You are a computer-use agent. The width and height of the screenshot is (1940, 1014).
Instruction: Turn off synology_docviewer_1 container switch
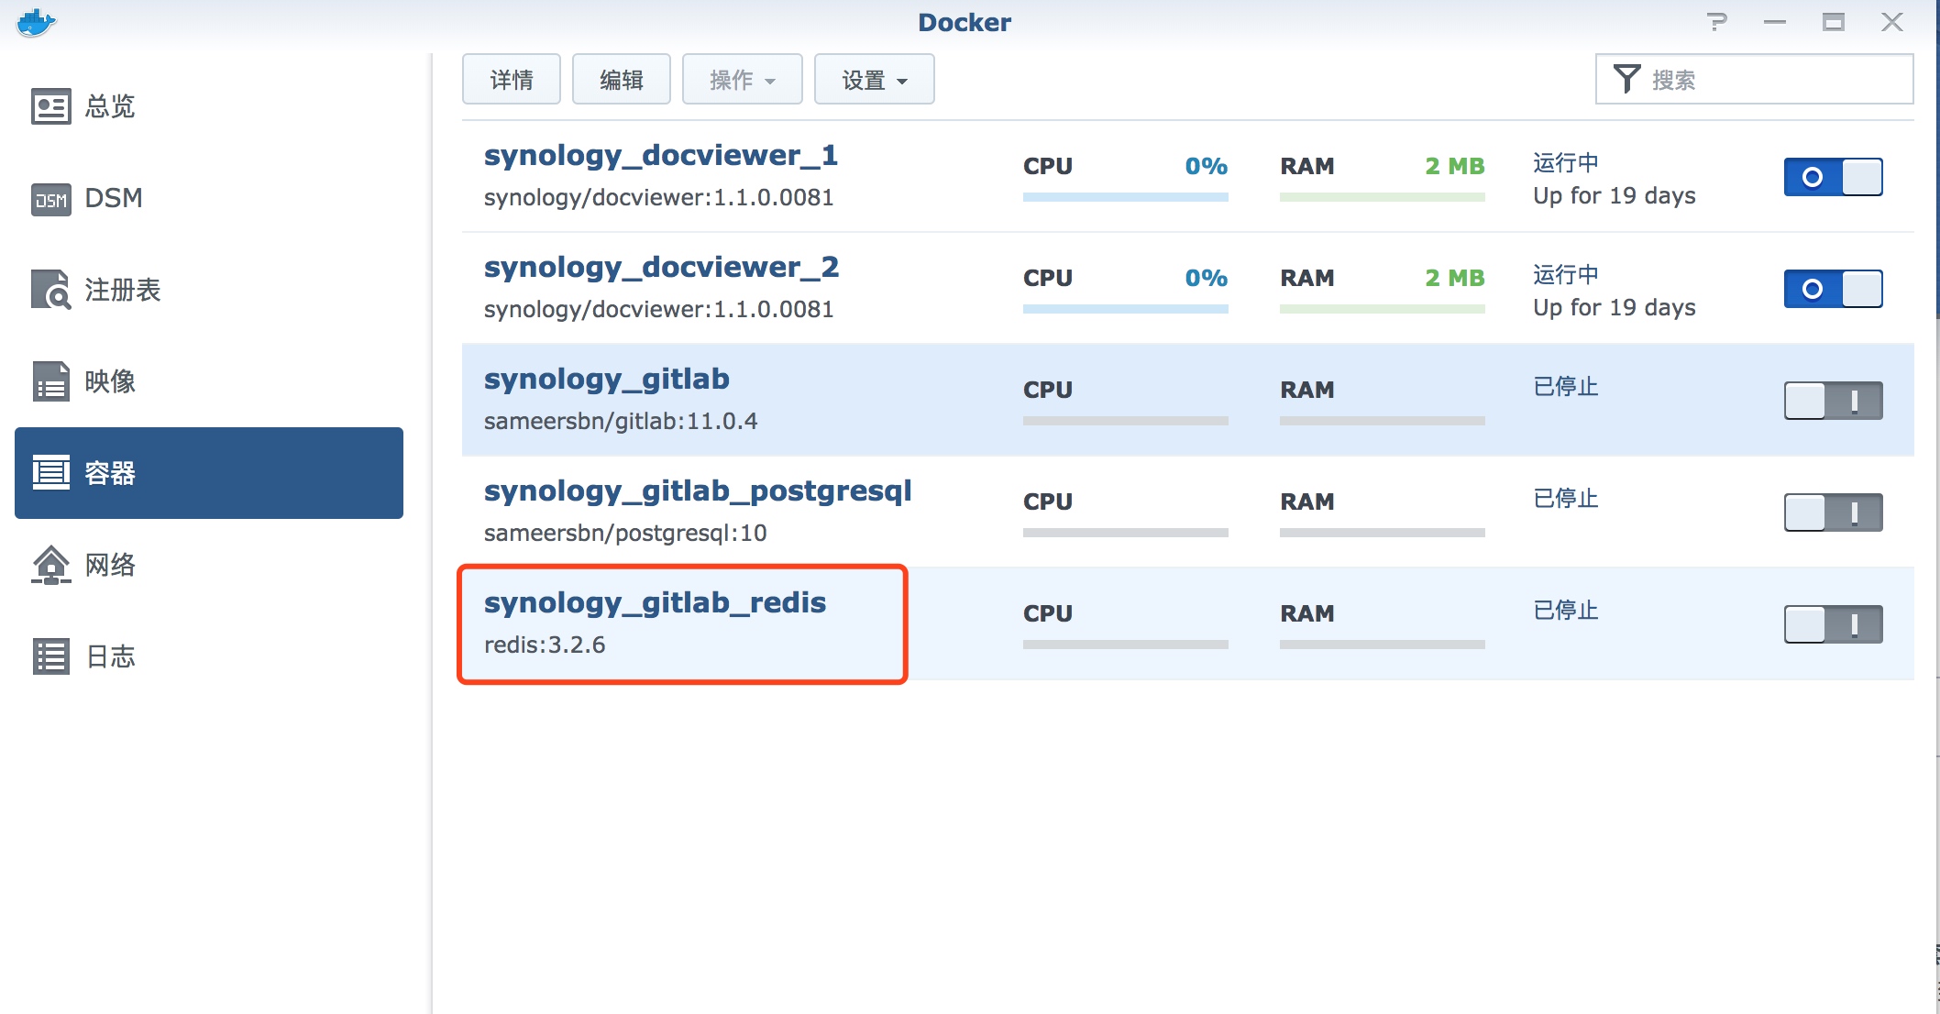pos(1833,177)
